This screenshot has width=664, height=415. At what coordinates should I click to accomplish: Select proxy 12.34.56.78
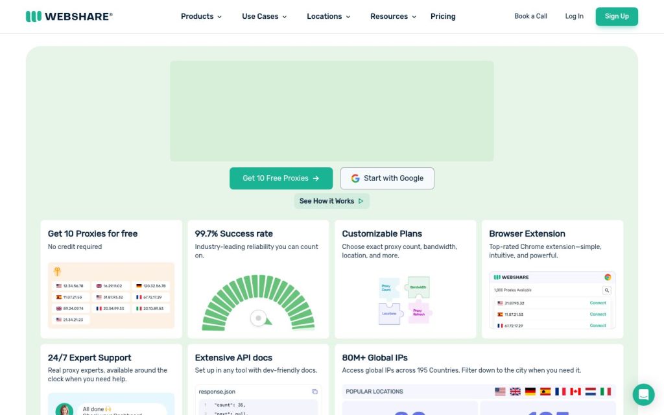(70, 286)
